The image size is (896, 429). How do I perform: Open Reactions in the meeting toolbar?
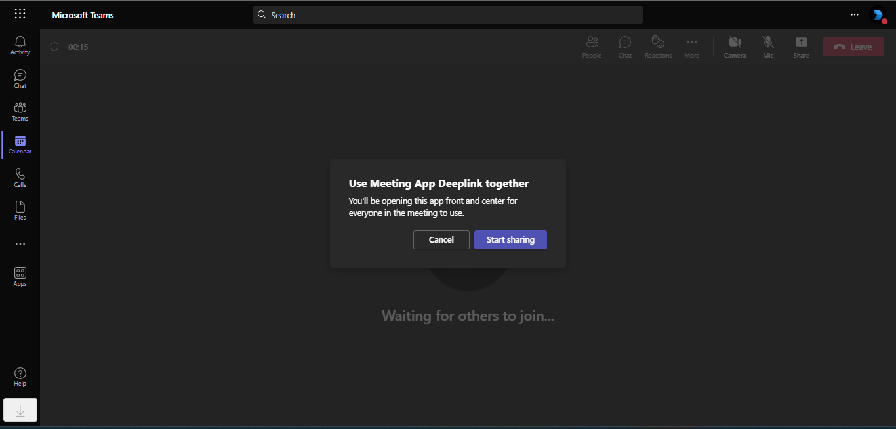coord(658,46)
